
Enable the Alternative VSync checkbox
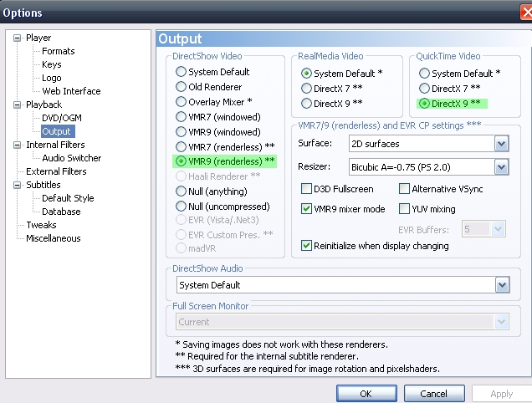point(404,189)
